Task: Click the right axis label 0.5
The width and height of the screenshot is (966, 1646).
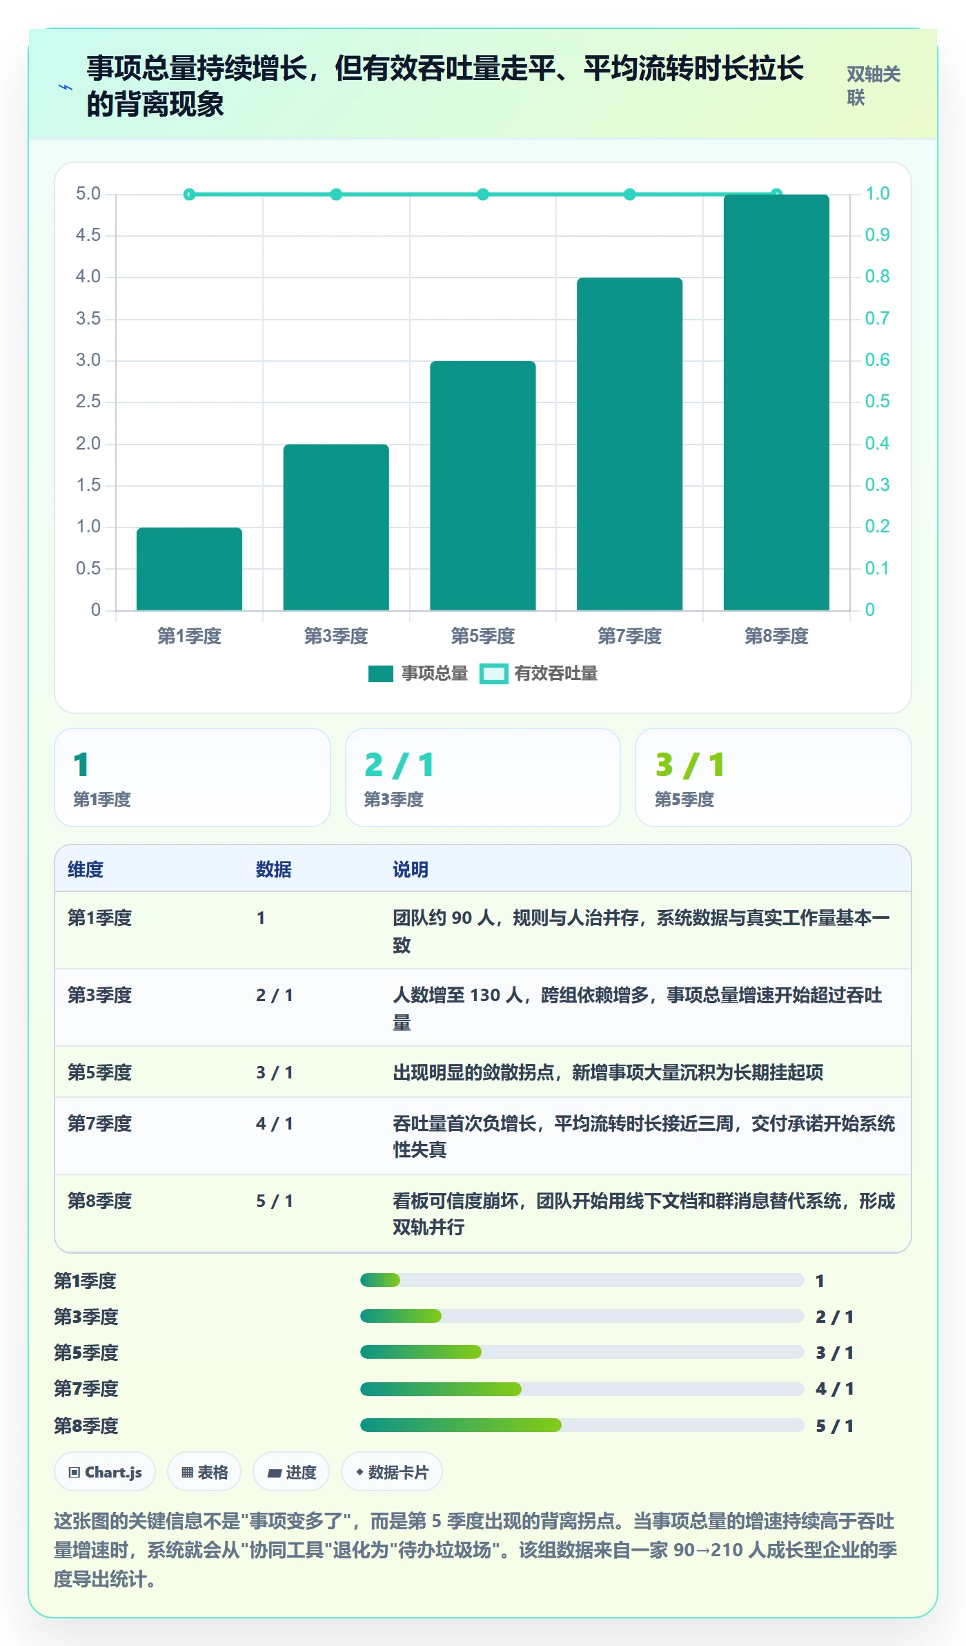Action: click(877, 402)
